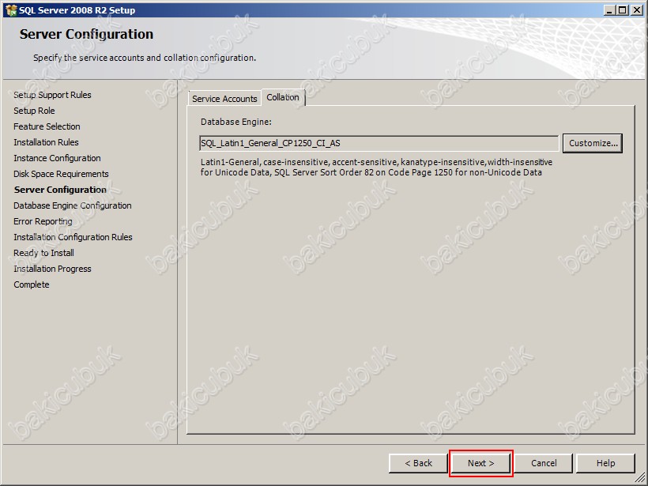The height and width of the screenshot is (486, 648).
Task: Select the Collation tab
Action: tap(283, 97)
